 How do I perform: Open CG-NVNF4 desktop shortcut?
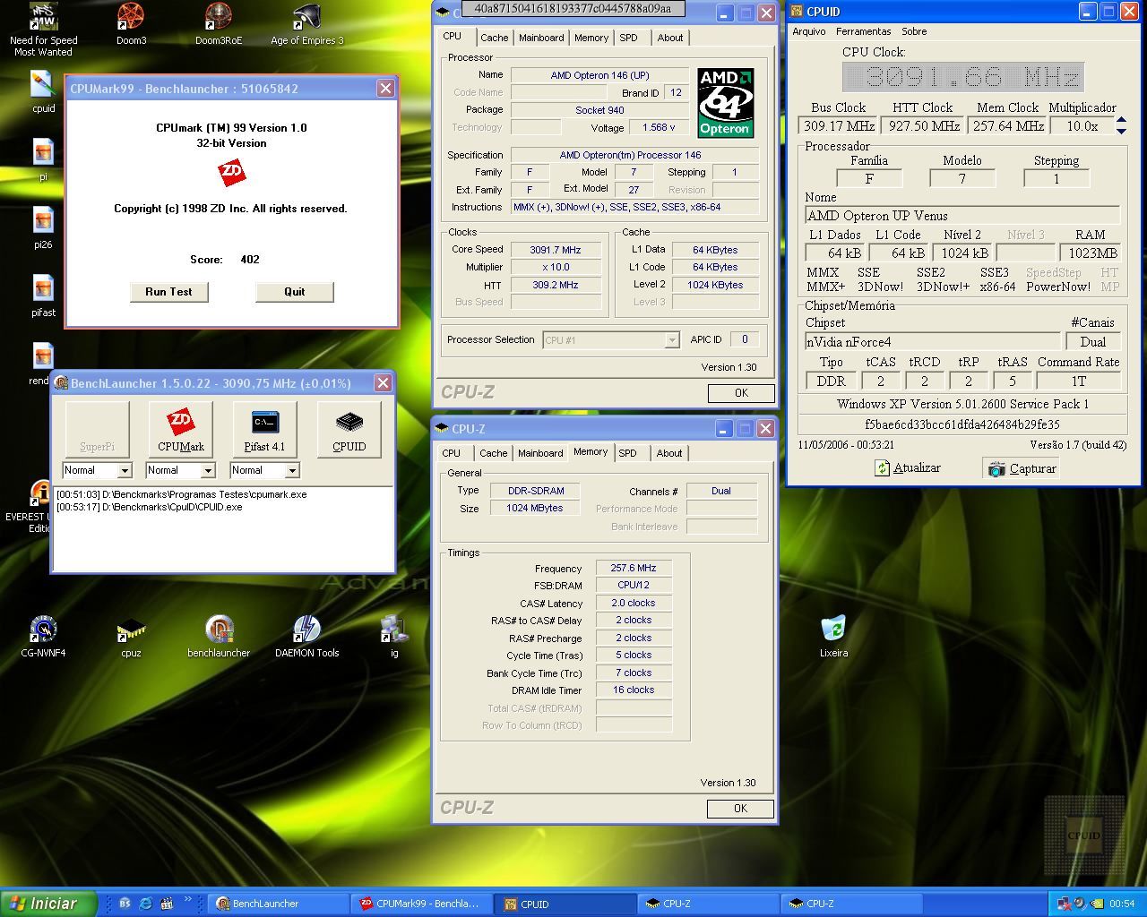[x=43, y=637]
